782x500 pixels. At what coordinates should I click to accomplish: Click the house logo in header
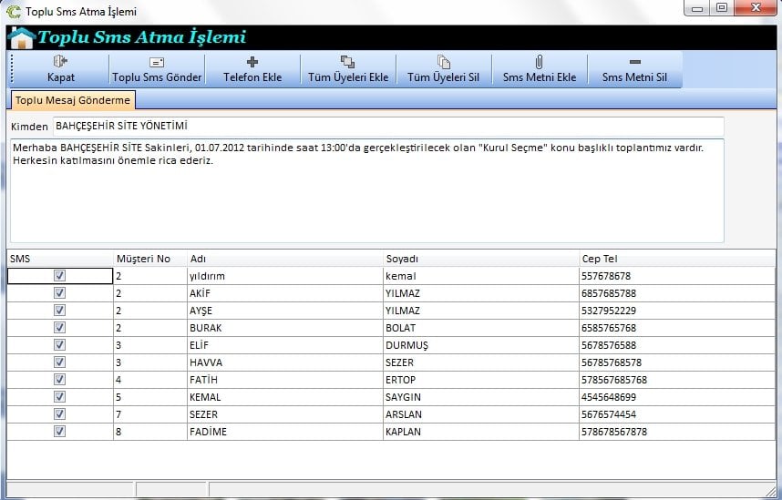pos(20,38)
